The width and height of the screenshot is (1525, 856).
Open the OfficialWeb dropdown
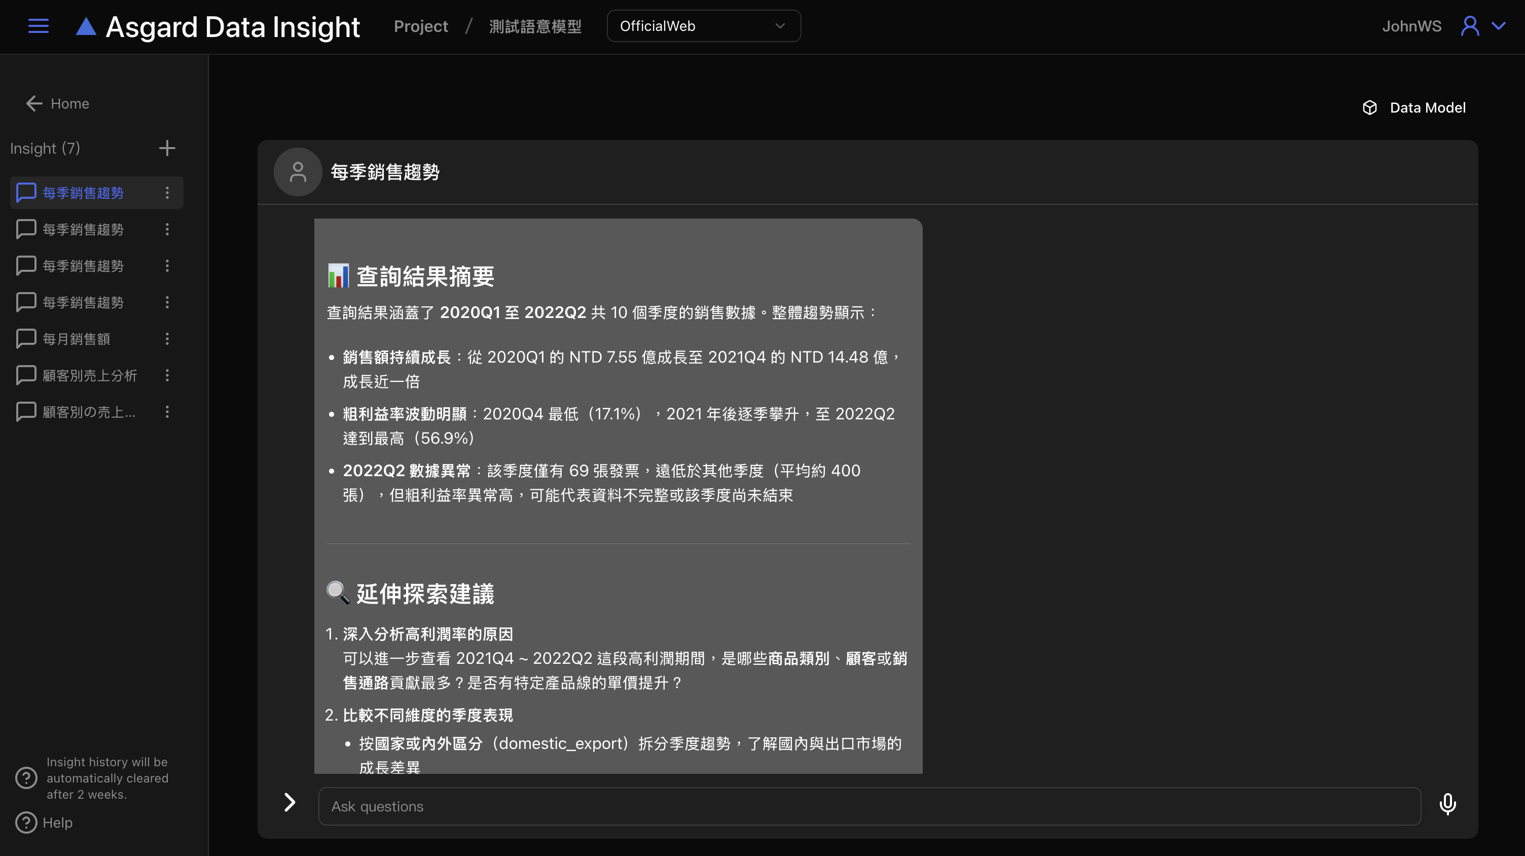[x=703, y=26]
